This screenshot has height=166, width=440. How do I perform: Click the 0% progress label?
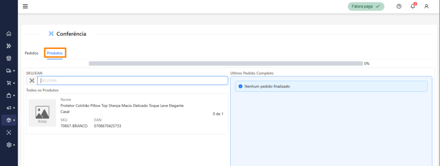pos(367,63)
